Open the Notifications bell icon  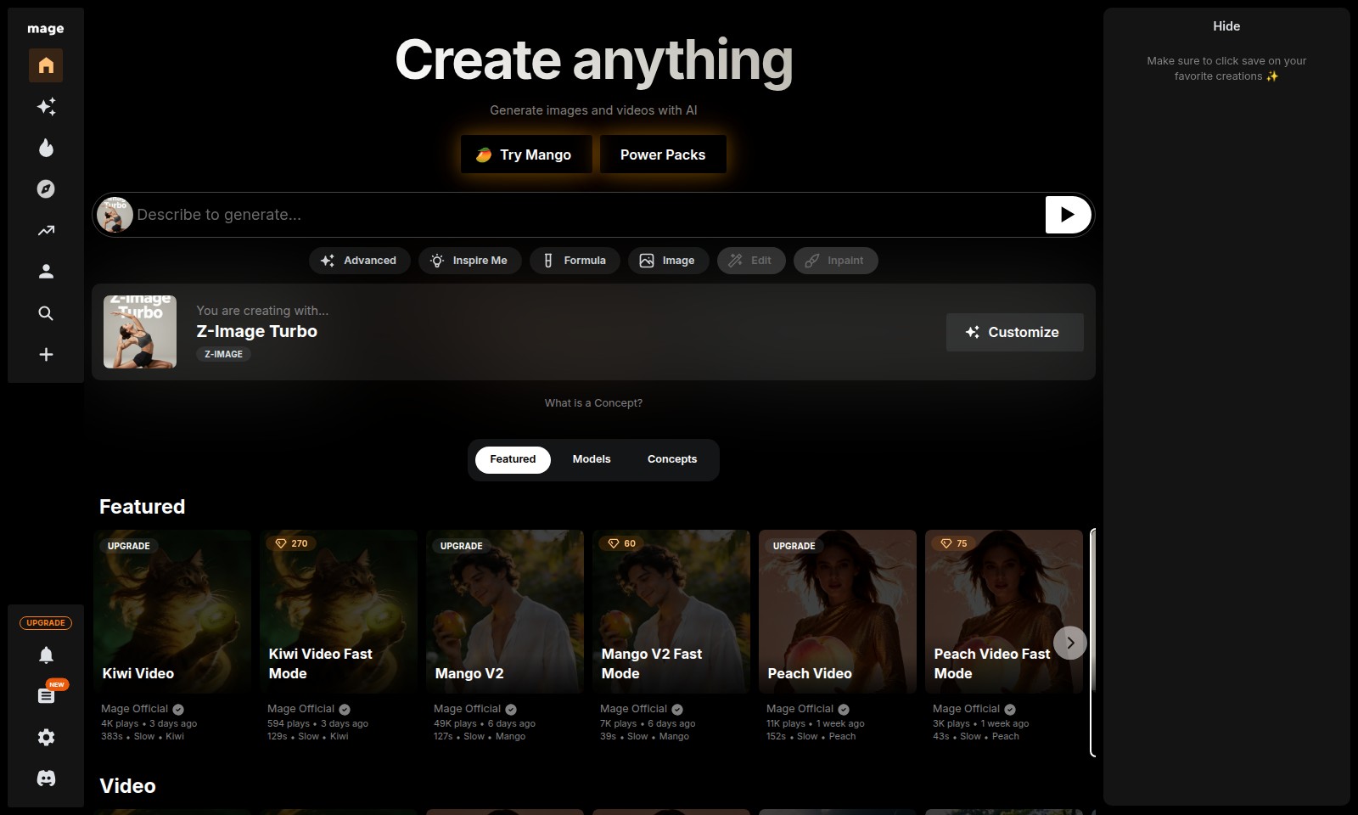[46, 655]
